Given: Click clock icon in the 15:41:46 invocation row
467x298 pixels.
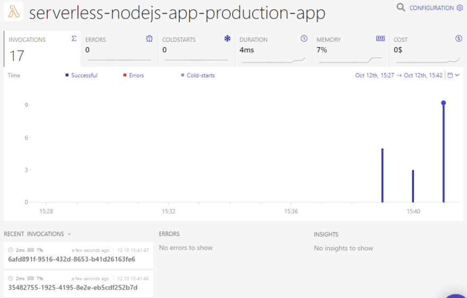Looking at the screenshot, I should (x=11, y=278).
